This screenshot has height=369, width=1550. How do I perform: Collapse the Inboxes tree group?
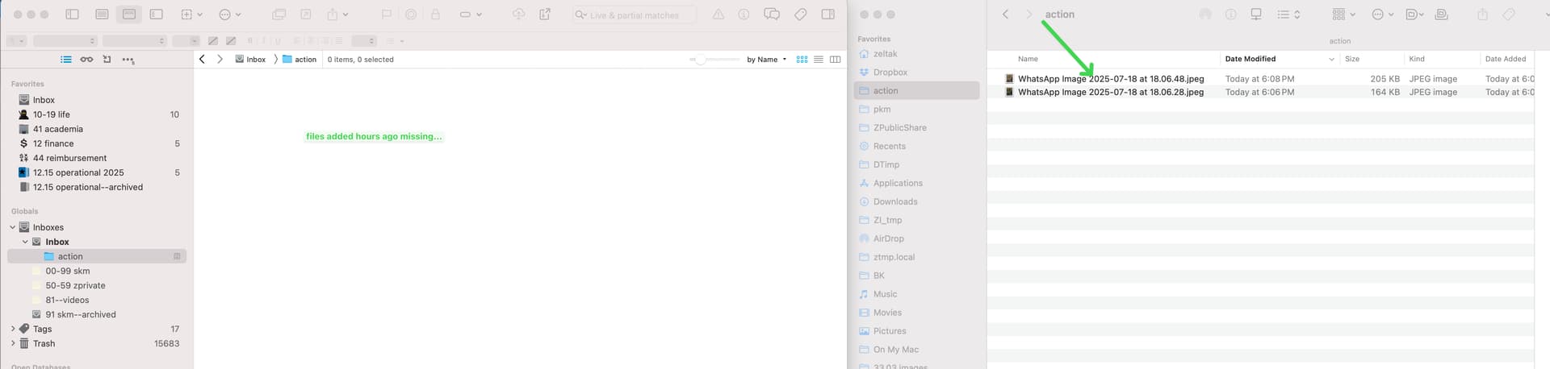click(x=13, y=227)
